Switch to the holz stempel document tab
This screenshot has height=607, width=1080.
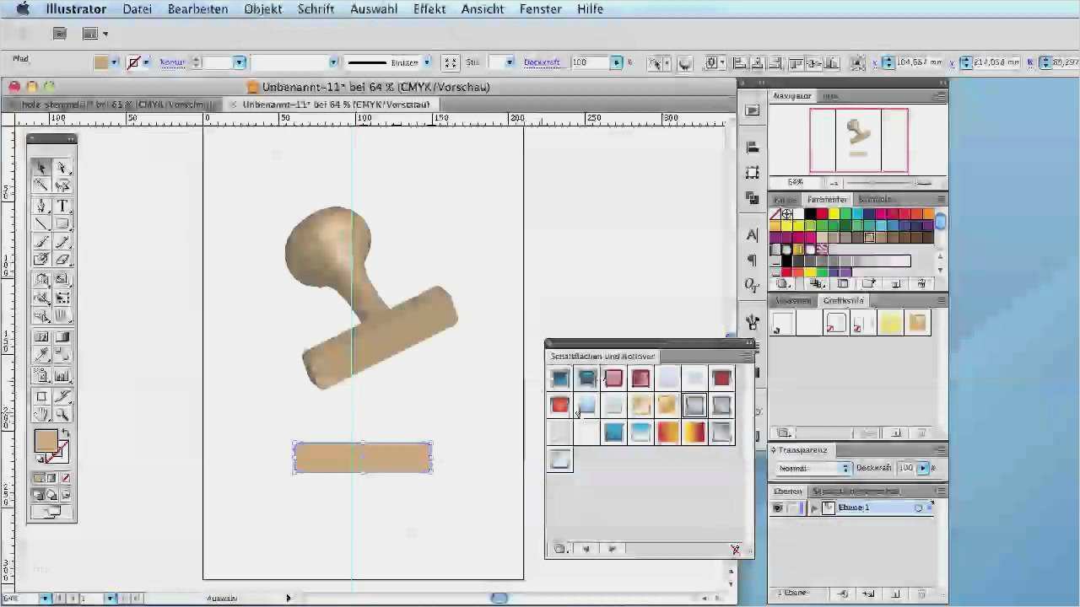[x=110, y=105]
